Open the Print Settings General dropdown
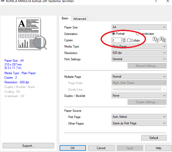The image size is (172, 152). point(139,59)
